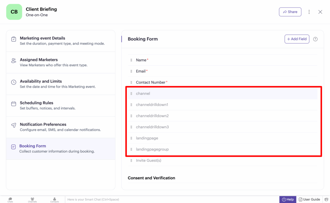The image size is (330, 203).
Task: Click the Share button
Action: click(290, 12)
